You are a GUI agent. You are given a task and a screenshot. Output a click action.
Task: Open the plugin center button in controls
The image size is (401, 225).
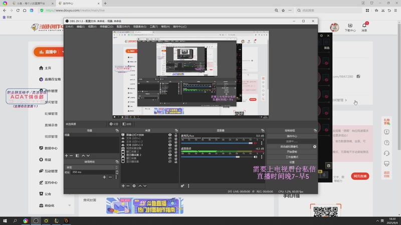(x=292, y=136)
